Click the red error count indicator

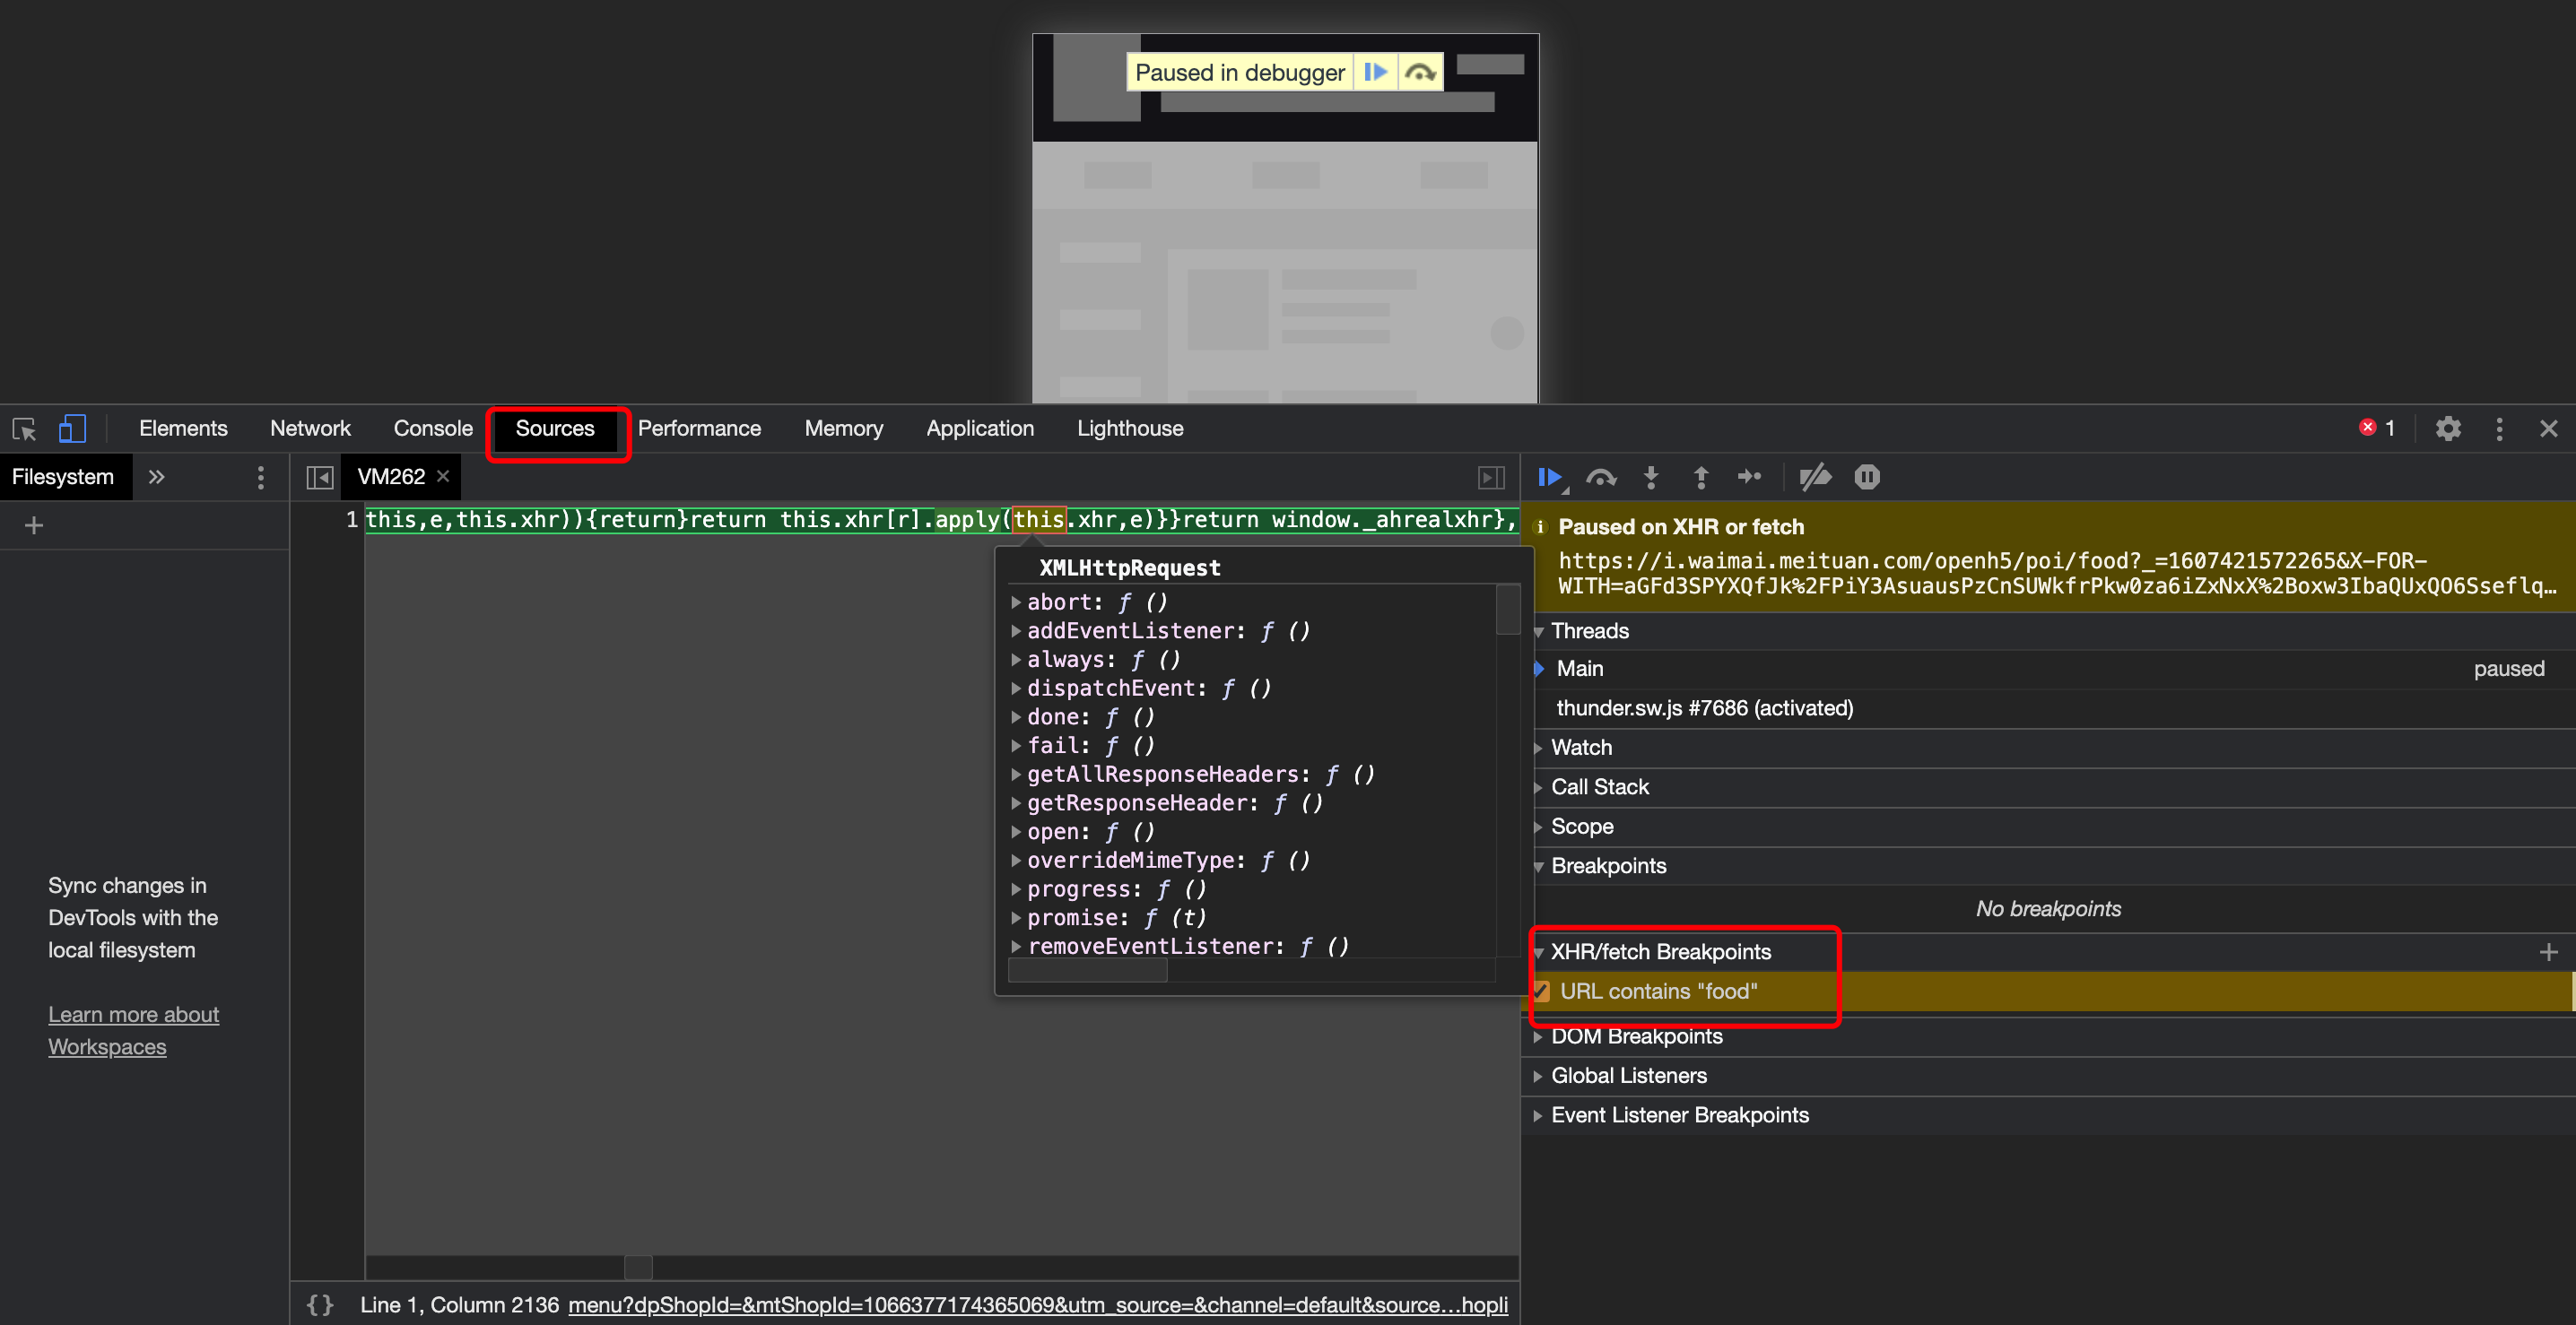click(2377, 428)
